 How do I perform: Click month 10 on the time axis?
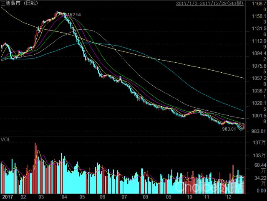(x=189, y=197)
